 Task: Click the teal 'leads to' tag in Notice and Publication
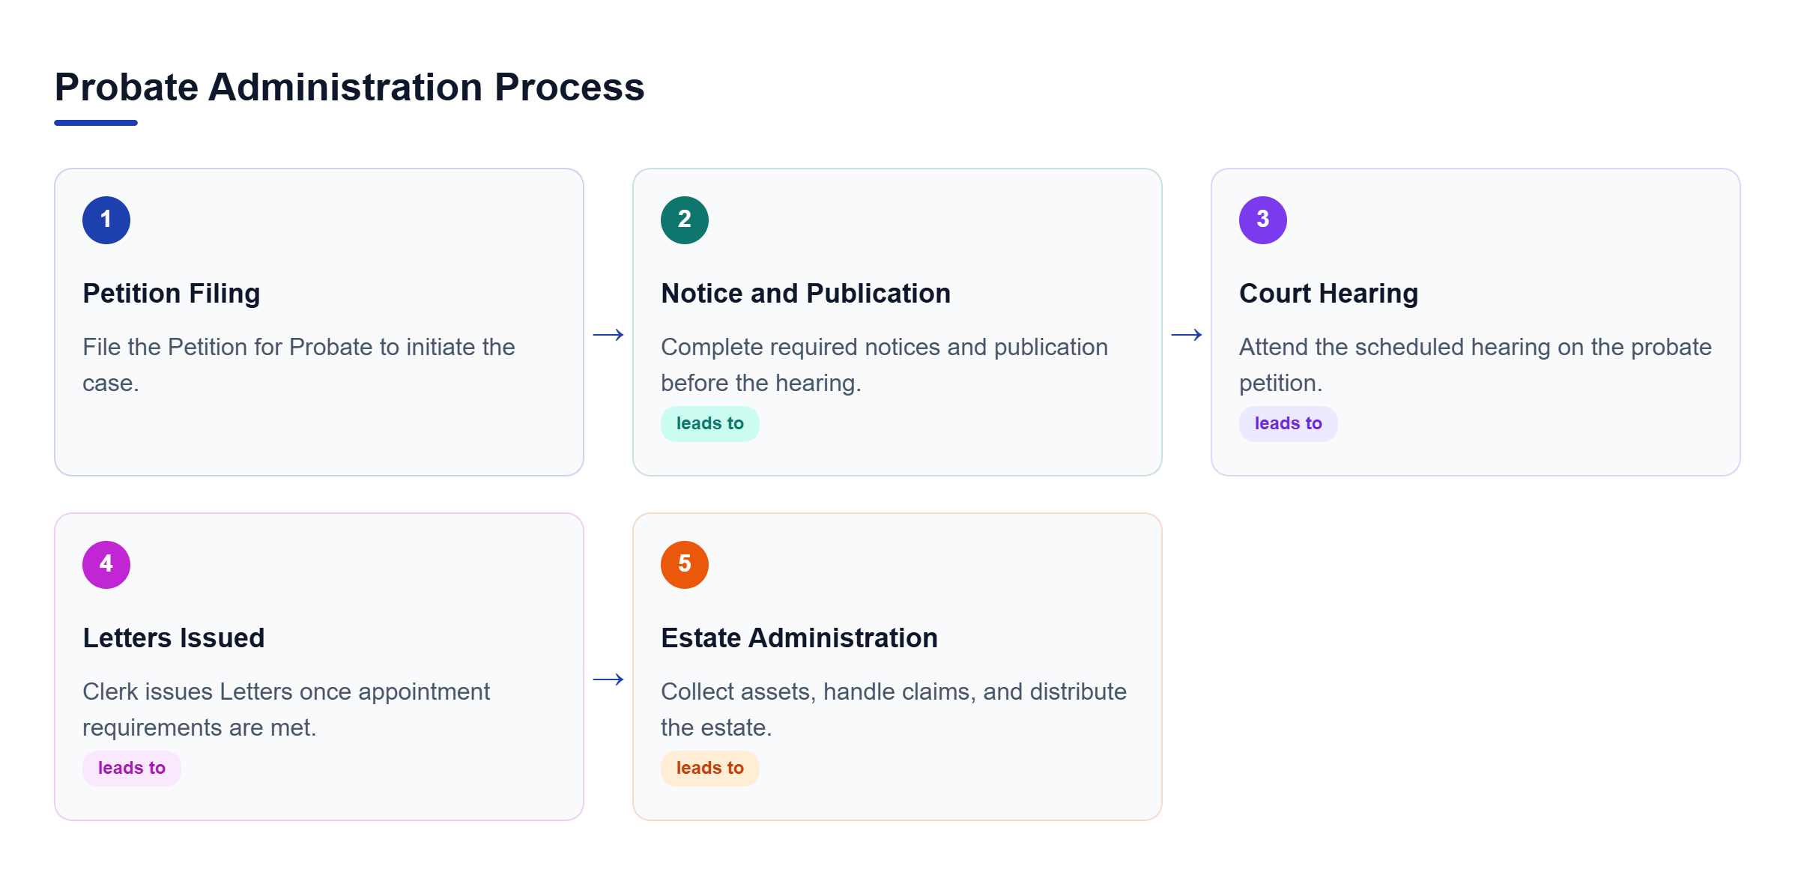coord(710,424)
